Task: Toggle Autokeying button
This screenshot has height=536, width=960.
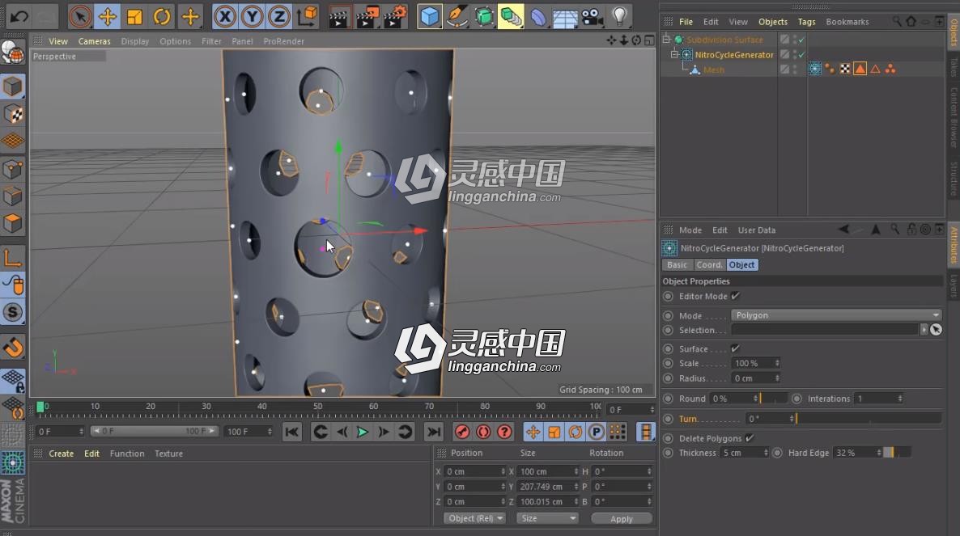Action: click(483, 432)
